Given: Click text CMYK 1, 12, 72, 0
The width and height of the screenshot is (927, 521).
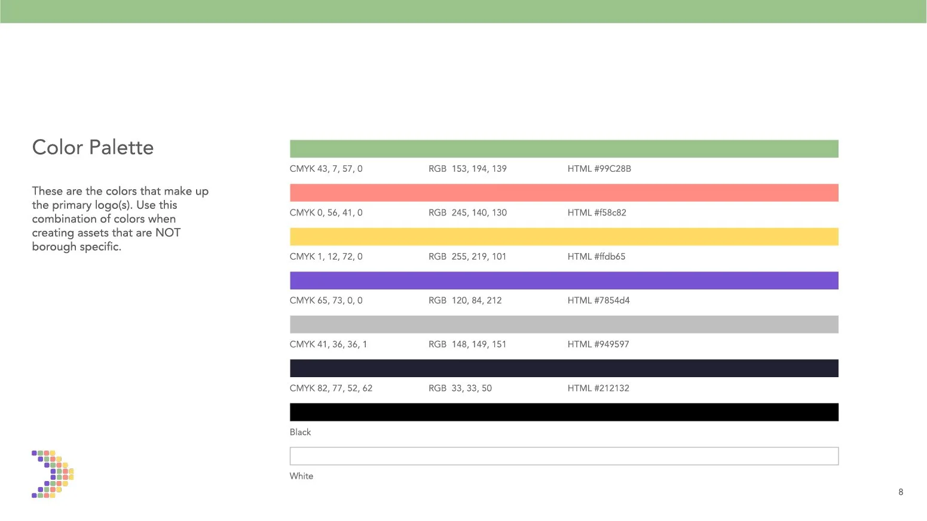Looking at the screenshot, I should [x=326, y=257].
